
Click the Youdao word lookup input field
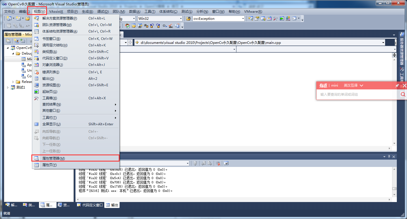pyautogui.click(x=358, y=95)
